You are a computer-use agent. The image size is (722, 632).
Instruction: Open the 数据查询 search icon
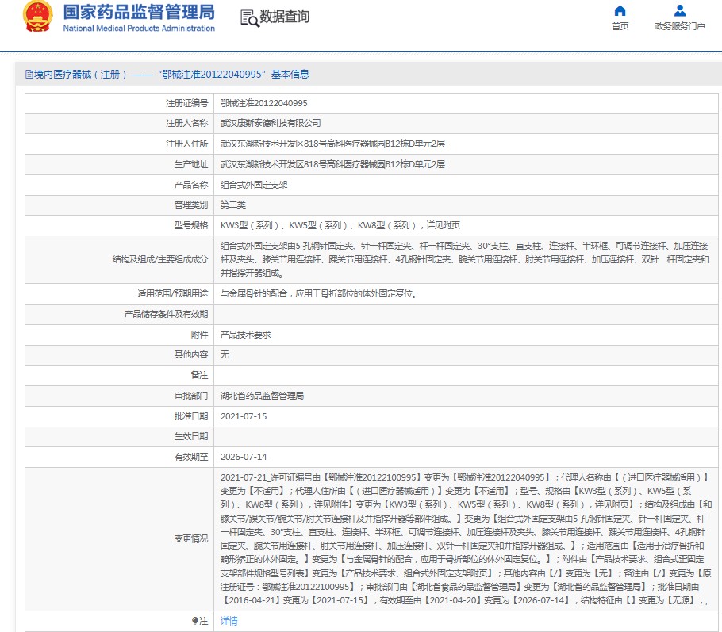250,18
